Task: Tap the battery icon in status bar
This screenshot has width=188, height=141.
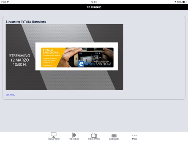Action: tap(185, 2)
